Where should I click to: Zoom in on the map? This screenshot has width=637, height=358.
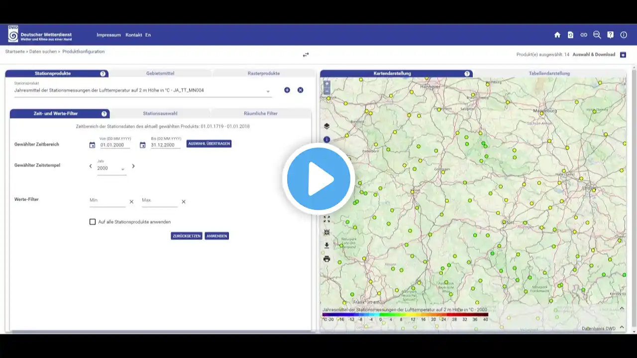coord(327,84)
